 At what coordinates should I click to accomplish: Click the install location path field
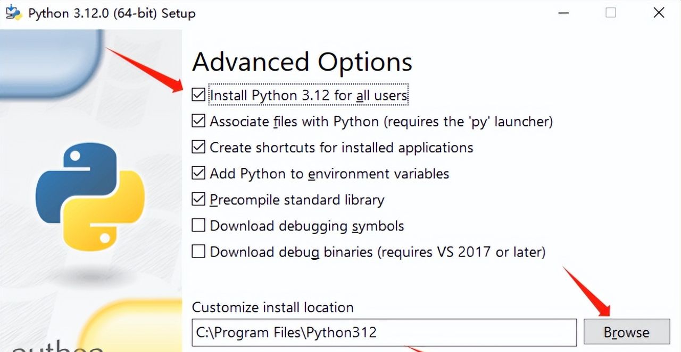point(384,333)
